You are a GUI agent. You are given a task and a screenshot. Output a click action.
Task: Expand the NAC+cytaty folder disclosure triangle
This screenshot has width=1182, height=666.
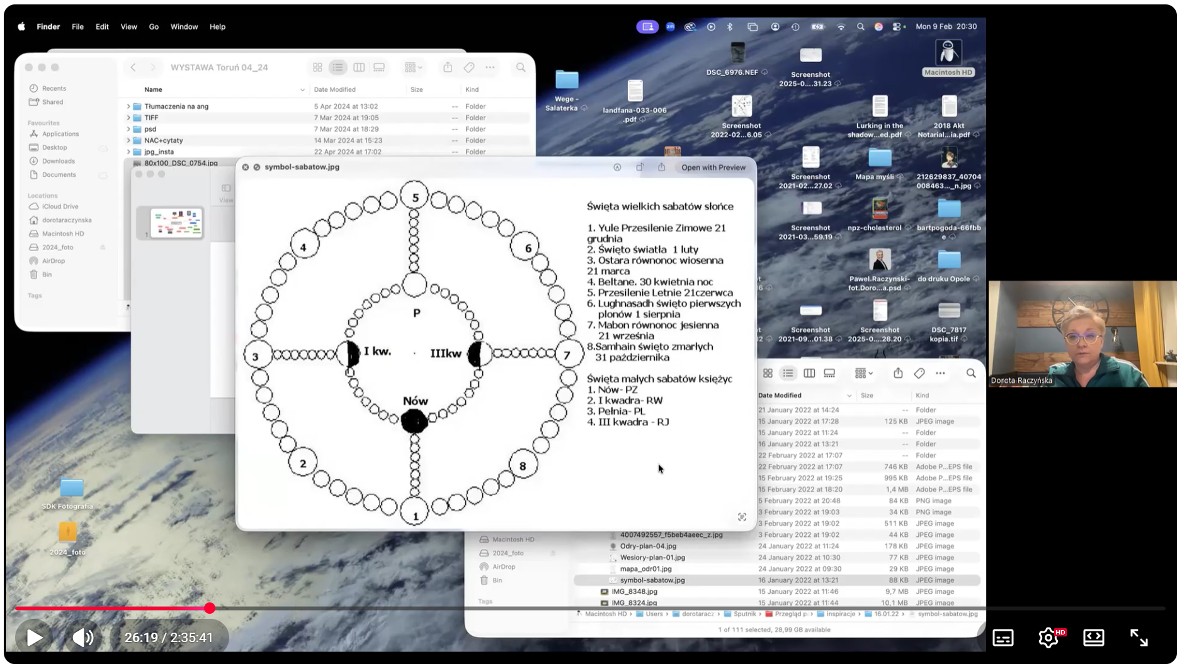click(128, 140)
